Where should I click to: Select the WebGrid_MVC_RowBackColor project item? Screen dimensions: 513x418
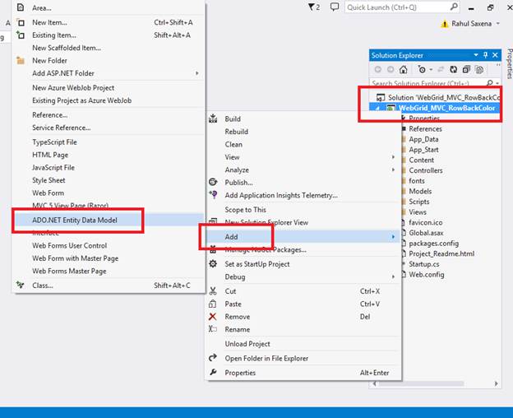[446, 108]
